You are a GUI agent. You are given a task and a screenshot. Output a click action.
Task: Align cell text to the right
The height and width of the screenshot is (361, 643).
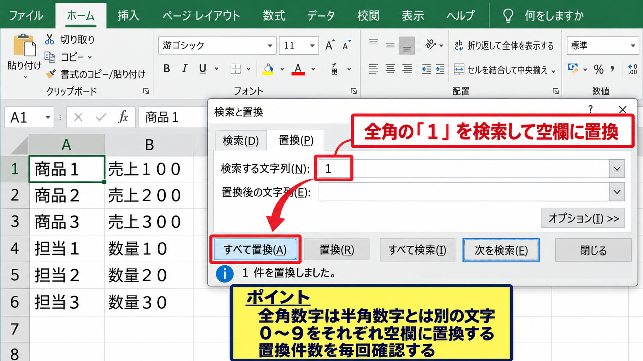tap(407, 69)
